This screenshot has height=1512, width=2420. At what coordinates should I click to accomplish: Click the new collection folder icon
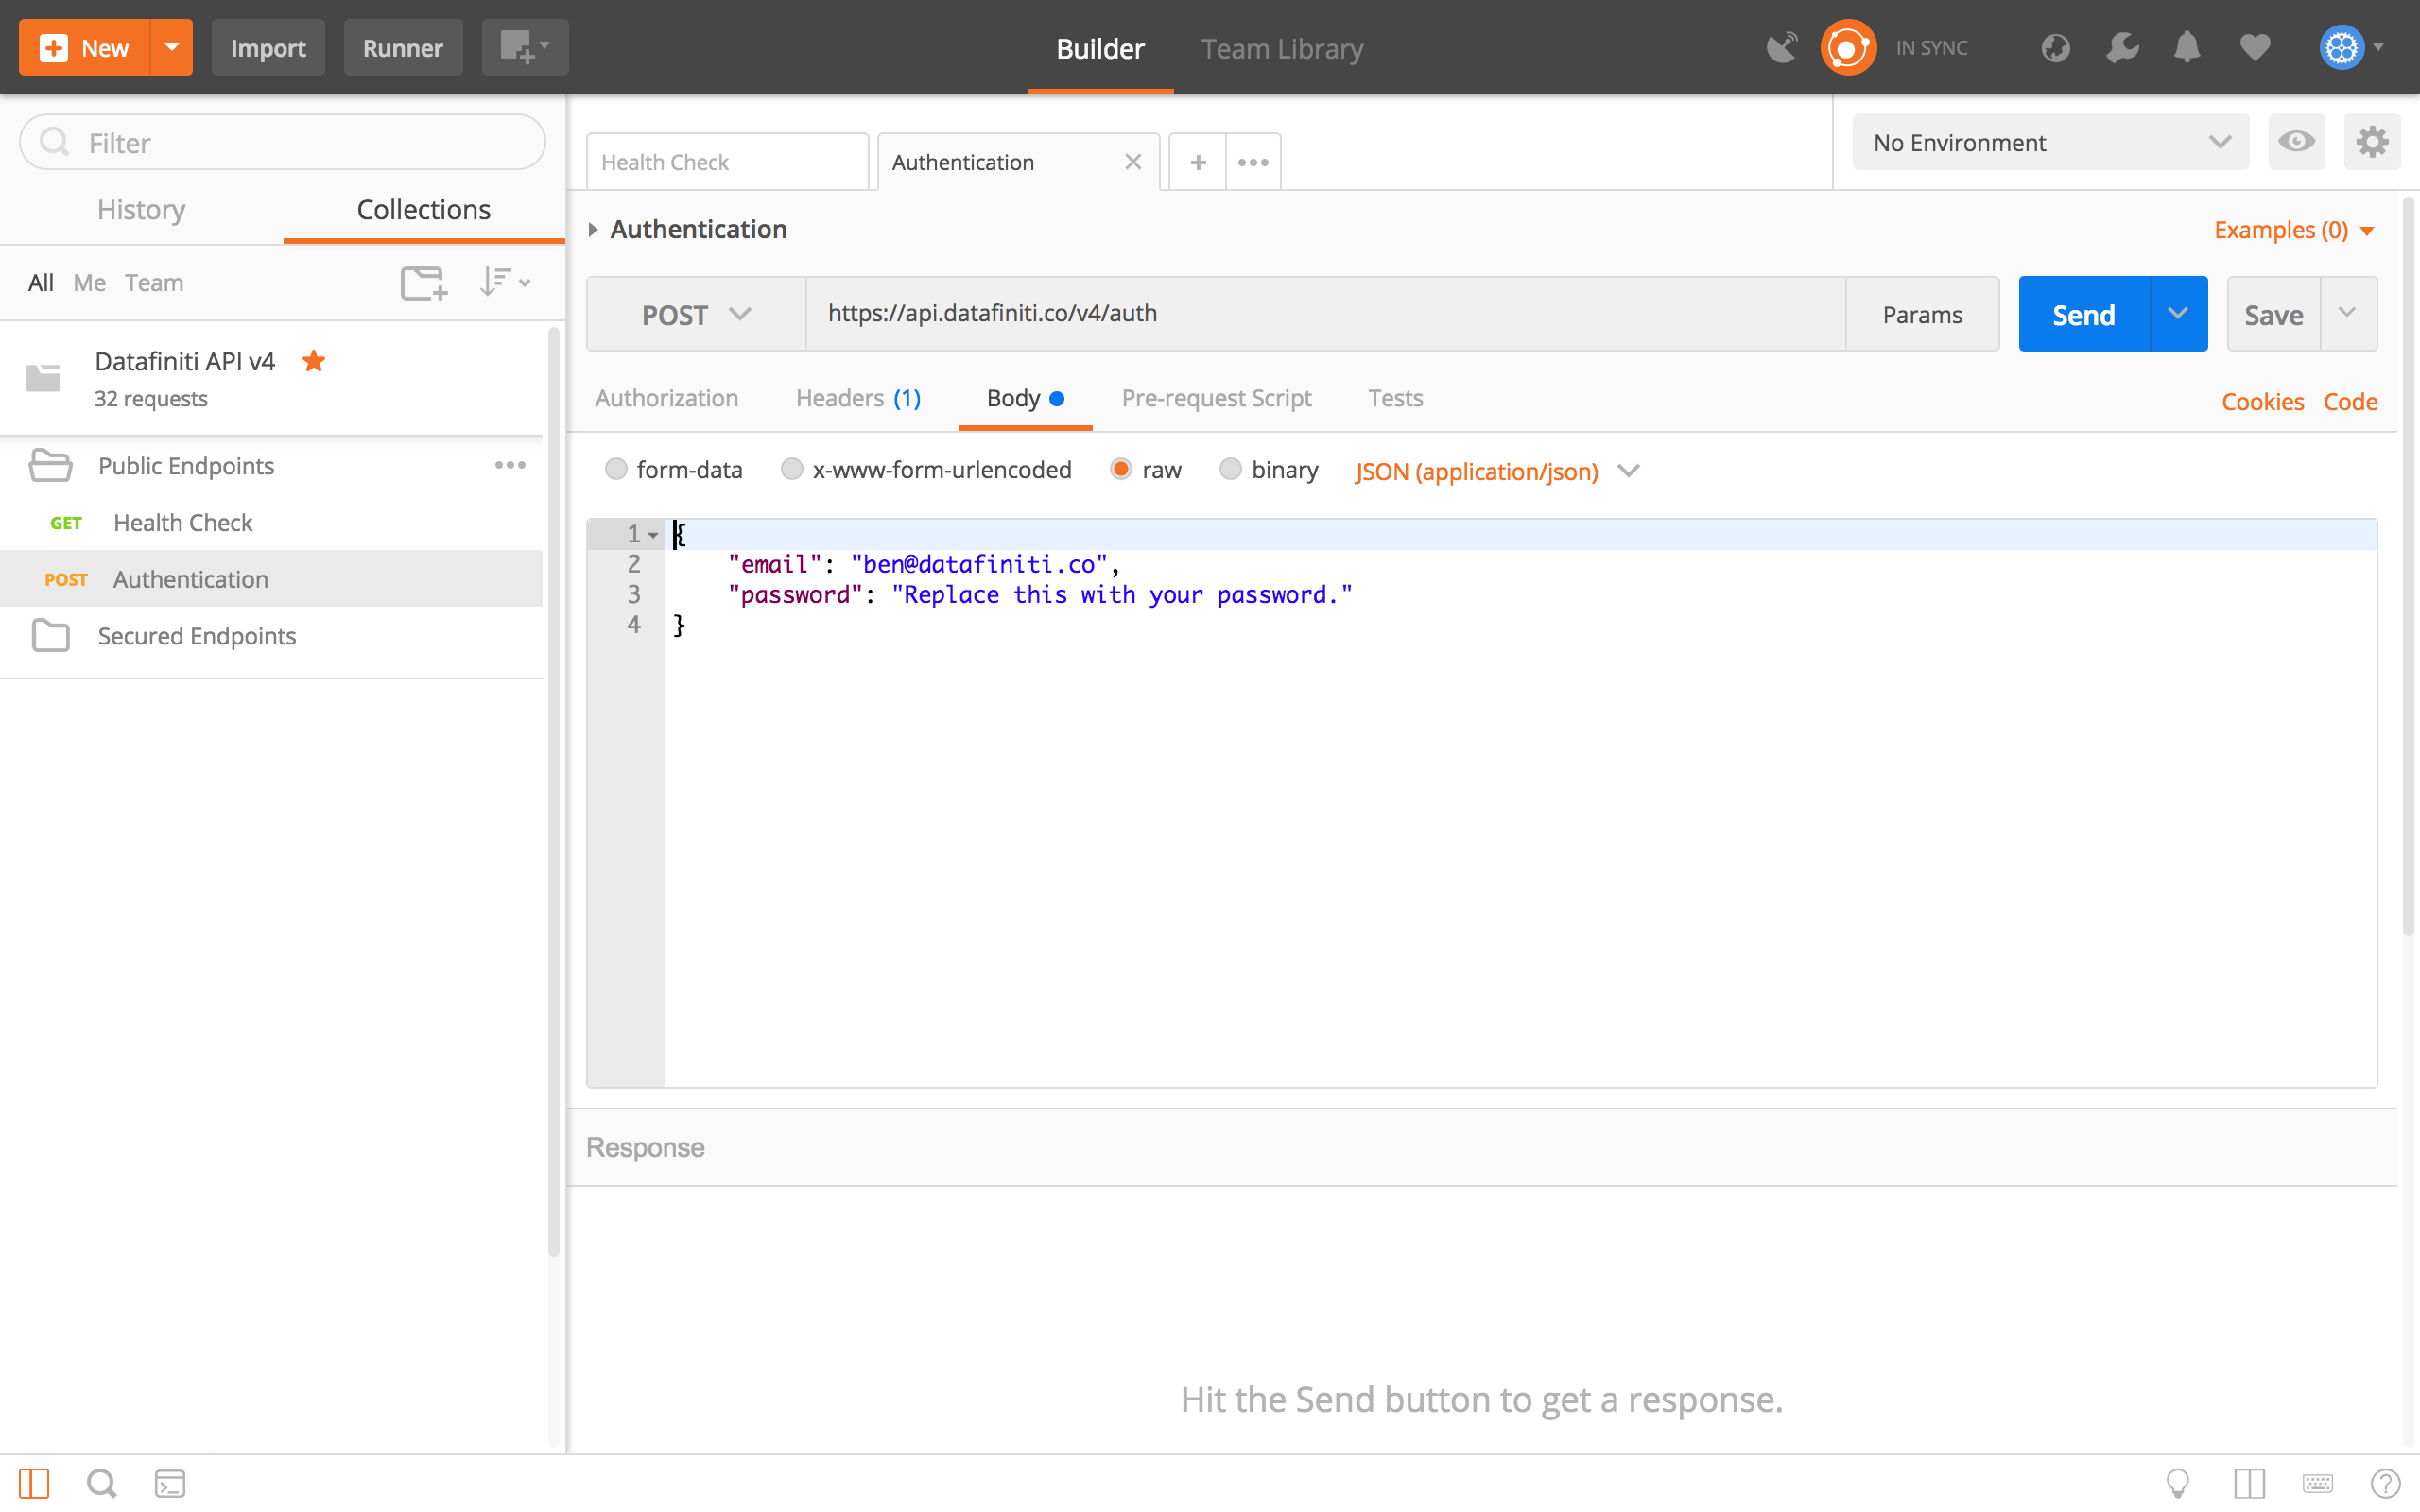point(423,283)
